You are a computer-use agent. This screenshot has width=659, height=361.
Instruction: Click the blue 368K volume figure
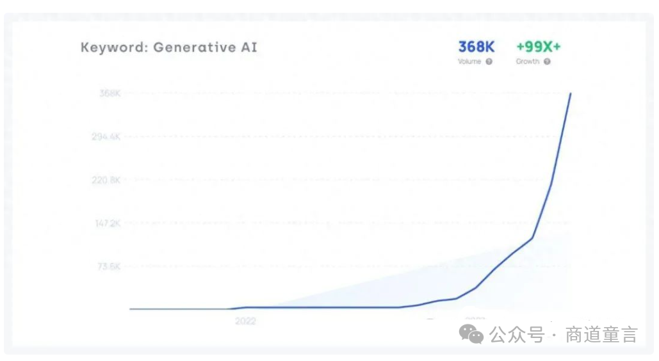(476, 47)
